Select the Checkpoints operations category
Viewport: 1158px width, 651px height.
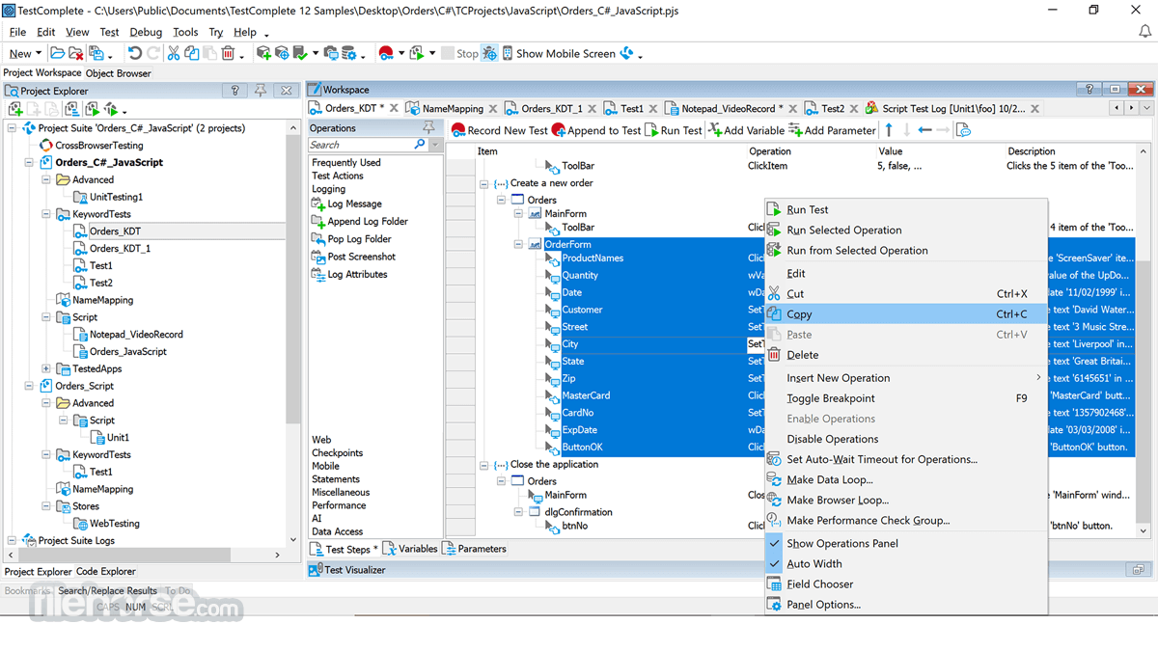(337, 452)
